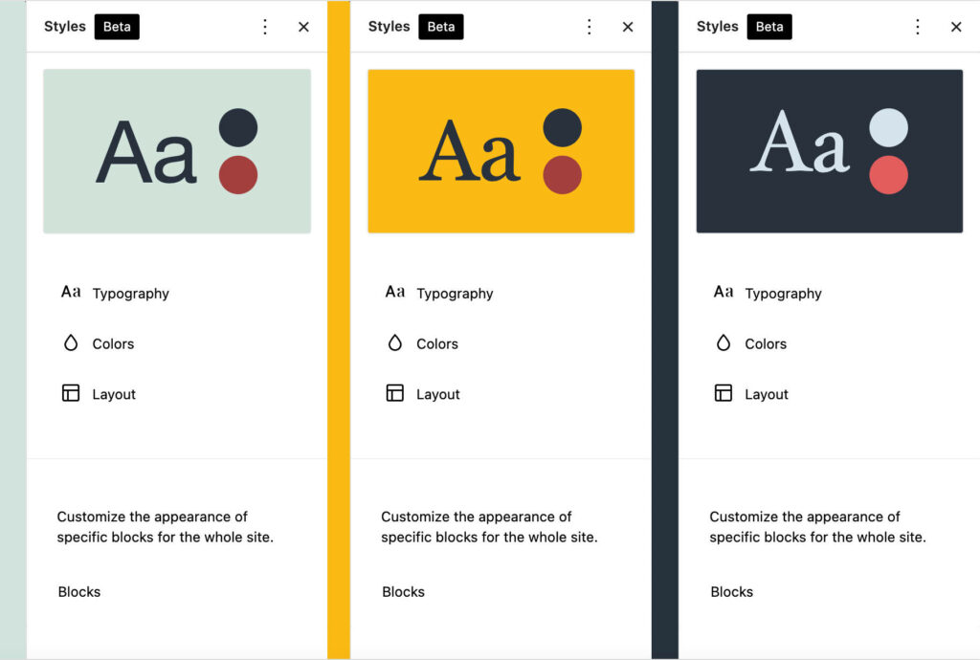Open Colors settings in the middle panel
The height and width of the screenshot is (660, 980).
click(x=396, y=342)
